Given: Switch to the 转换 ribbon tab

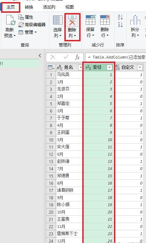Looking at the screenshot, I should 29,7.
